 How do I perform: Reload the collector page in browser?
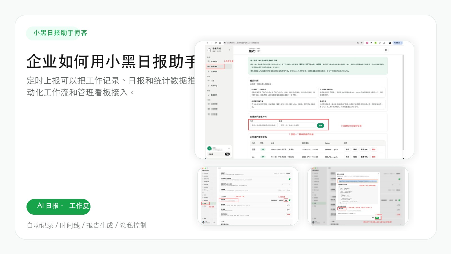point(216,43)
